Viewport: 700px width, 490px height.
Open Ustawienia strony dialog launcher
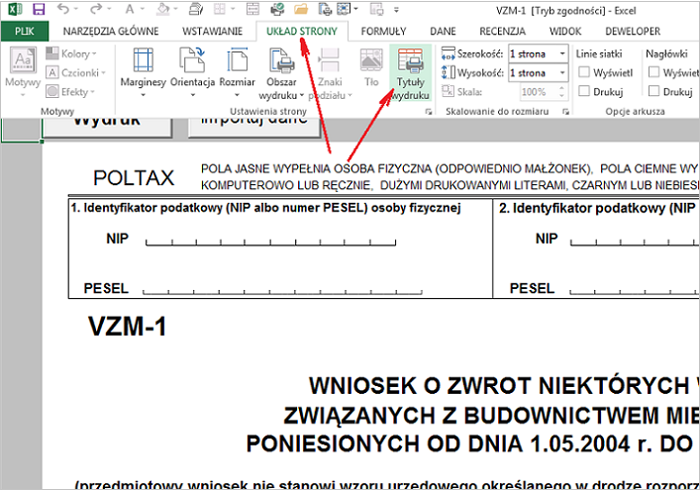tap(429, 112)
